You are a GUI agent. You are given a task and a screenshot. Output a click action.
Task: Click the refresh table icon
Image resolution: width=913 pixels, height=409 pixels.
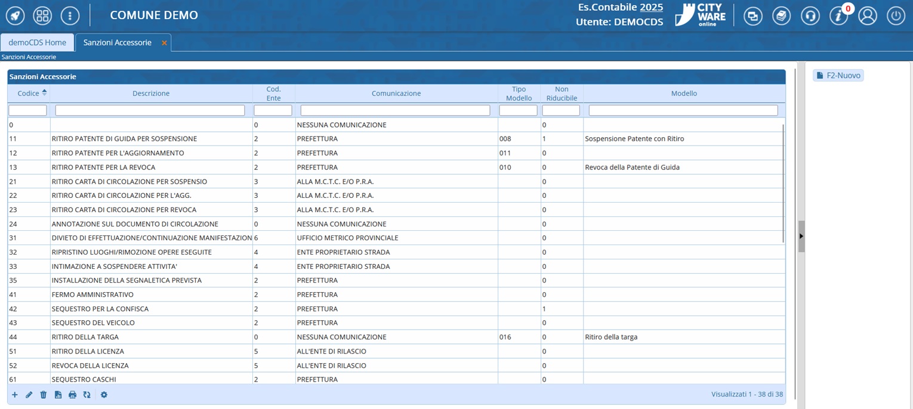pyautogui.click(x=87, y=395)
